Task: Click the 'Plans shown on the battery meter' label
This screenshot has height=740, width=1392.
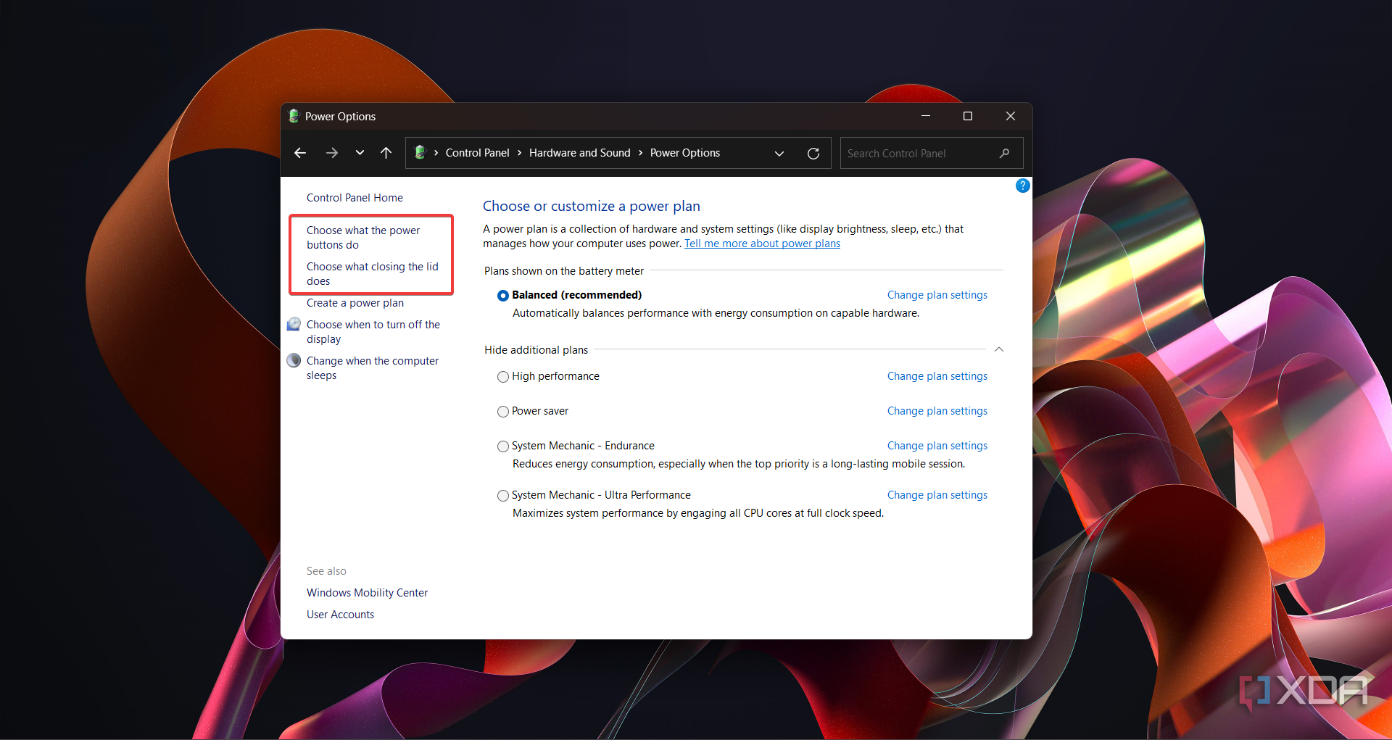Action: click(563, 271)
